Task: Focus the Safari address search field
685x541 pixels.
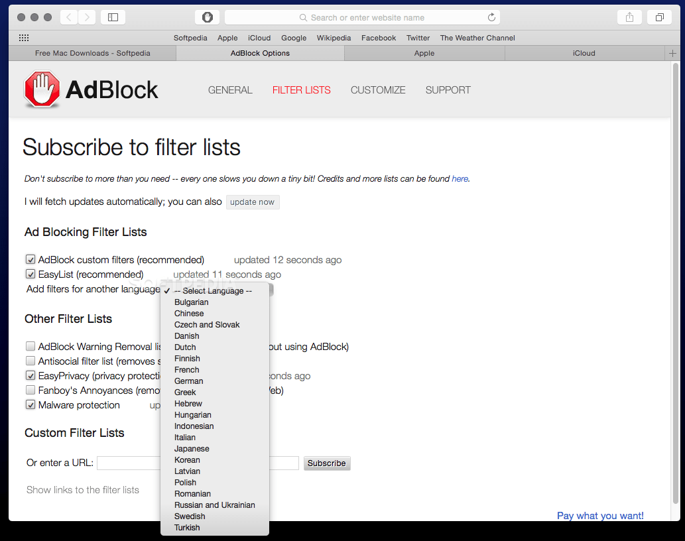Action: 362,17
